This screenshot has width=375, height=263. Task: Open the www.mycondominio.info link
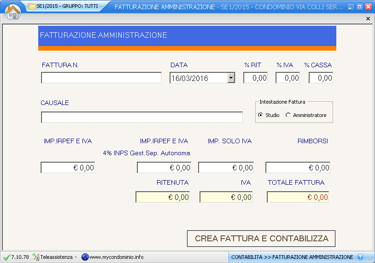116,257
